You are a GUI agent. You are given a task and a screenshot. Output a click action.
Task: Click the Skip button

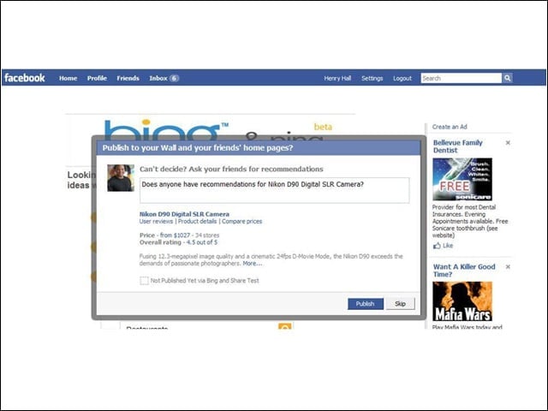click(x=401, y=304)
